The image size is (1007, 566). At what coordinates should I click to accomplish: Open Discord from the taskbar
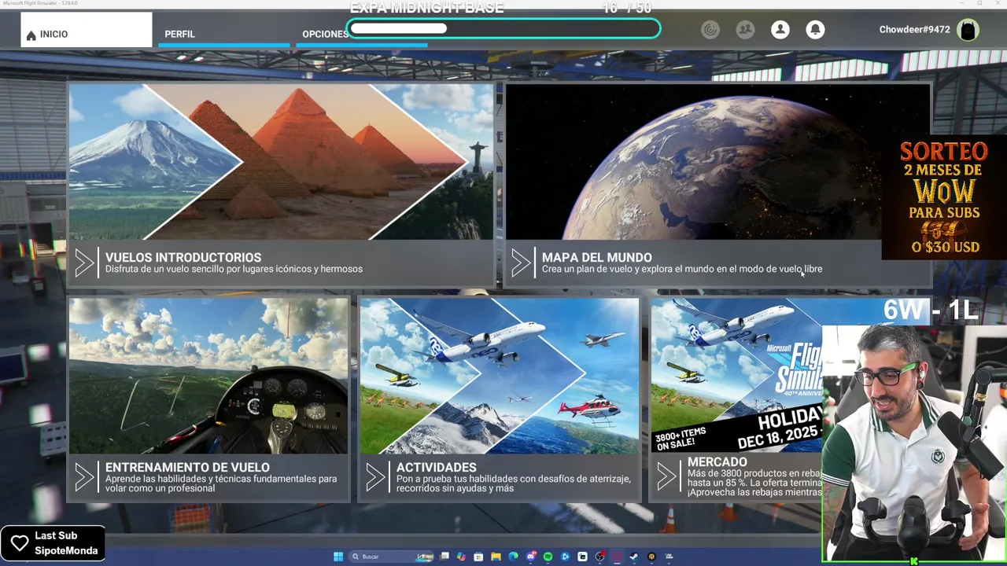pos(531,557)
